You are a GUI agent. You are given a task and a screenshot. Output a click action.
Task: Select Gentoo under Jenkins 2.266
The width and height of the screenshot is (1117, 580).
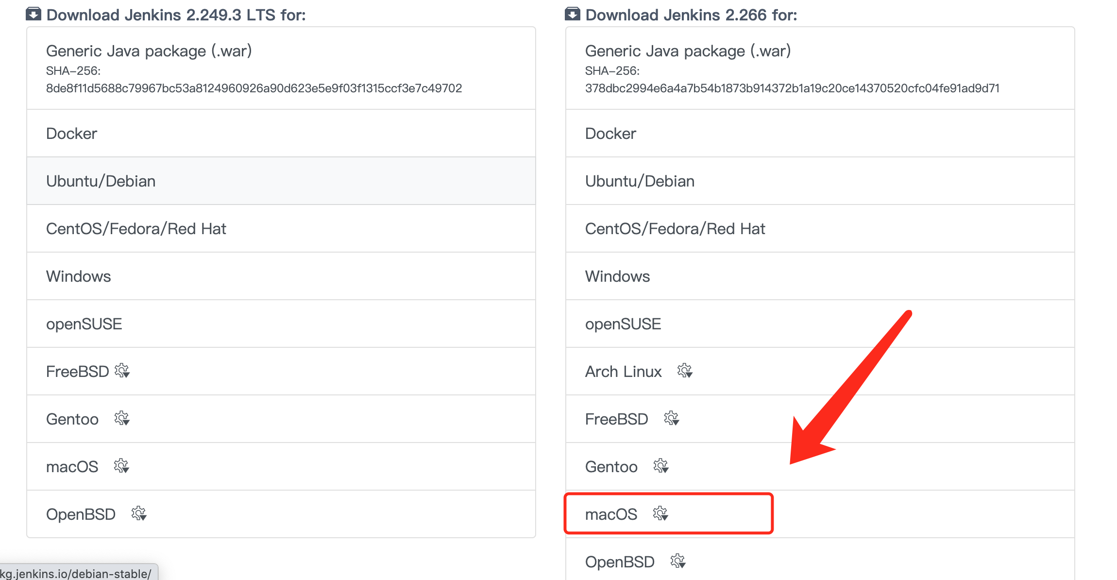coord(820,467)
